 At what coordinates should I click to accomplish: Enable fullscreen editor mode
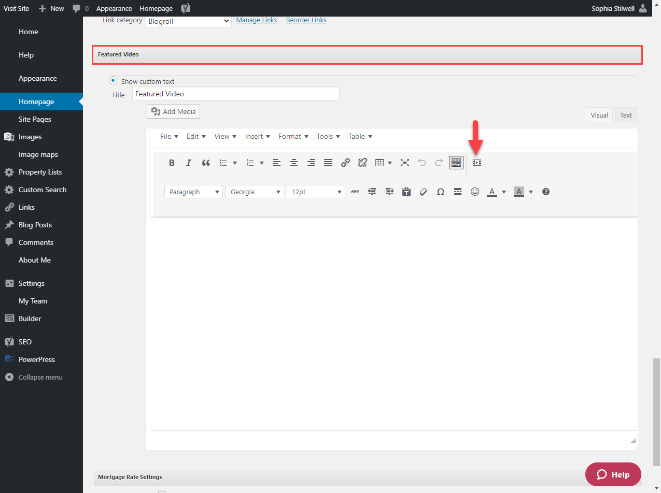(405, 163)
